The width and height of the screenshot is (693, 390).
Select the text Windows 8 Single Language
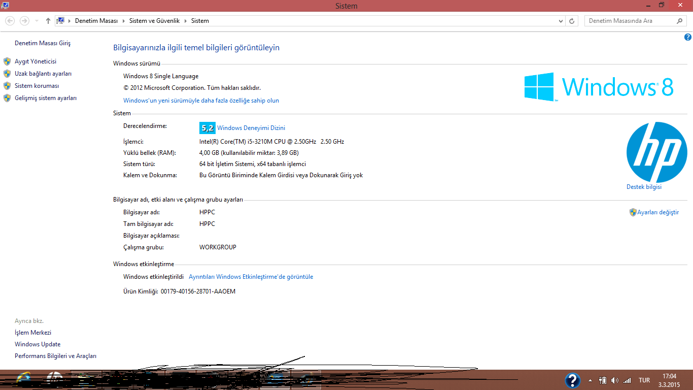click(161, 76)
